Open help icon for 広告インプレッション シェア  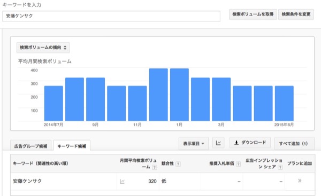tap(280, 167)
